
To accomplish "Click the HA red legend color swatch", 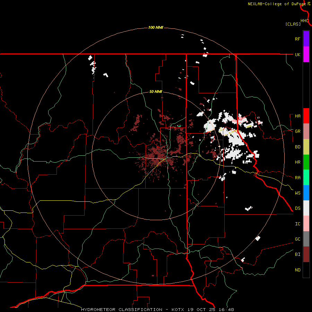I will point(306,116).
